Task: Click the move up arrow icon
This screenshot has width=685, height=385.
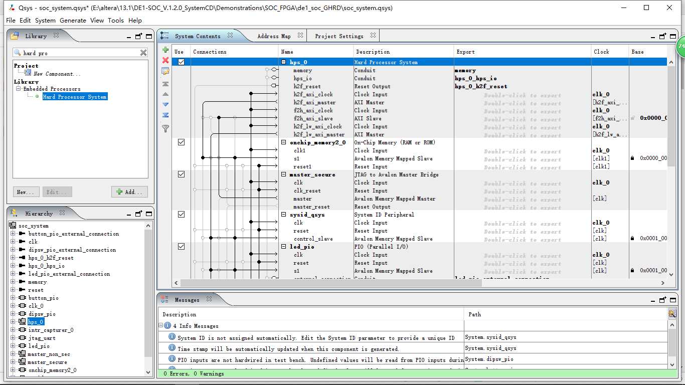Action: tap(165, 94)
